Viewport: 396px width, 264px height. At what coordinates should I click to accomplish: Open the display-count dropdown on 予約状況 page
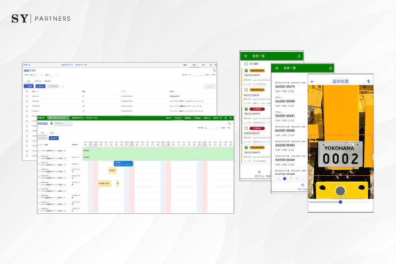tap(211, 128)
